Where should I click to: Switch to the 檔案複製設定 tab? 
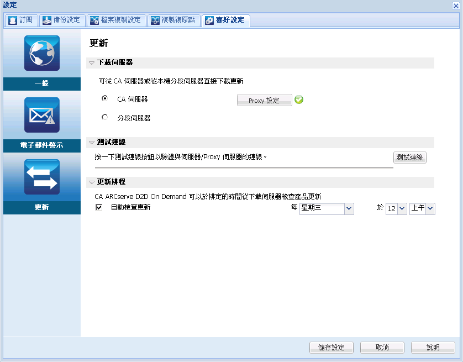(x=117, y=20)
